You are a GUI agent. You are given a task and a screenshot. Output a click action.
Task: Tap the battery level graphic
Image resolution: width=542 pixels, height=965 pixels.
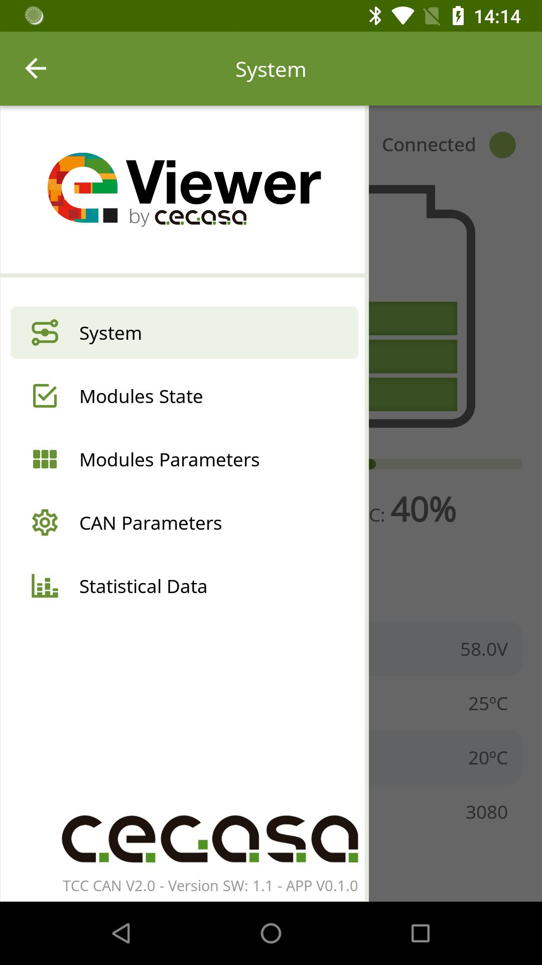click(x=421, y=307)
